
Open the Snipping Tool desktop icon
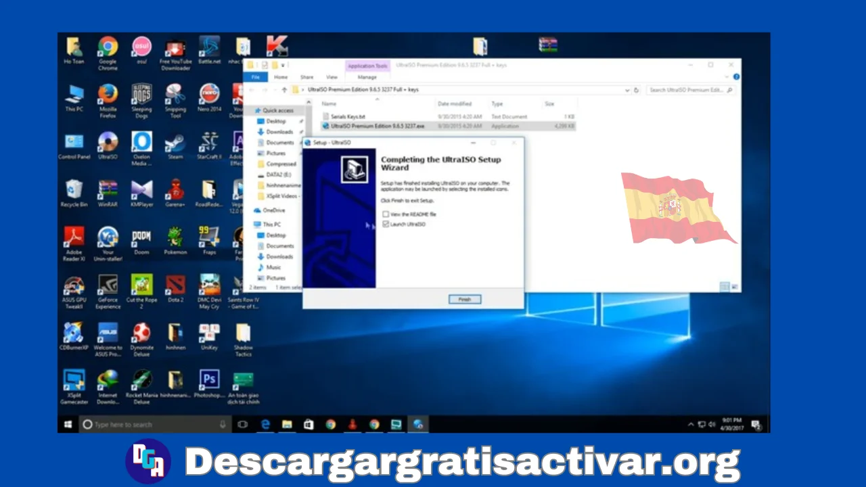[175, 101]
